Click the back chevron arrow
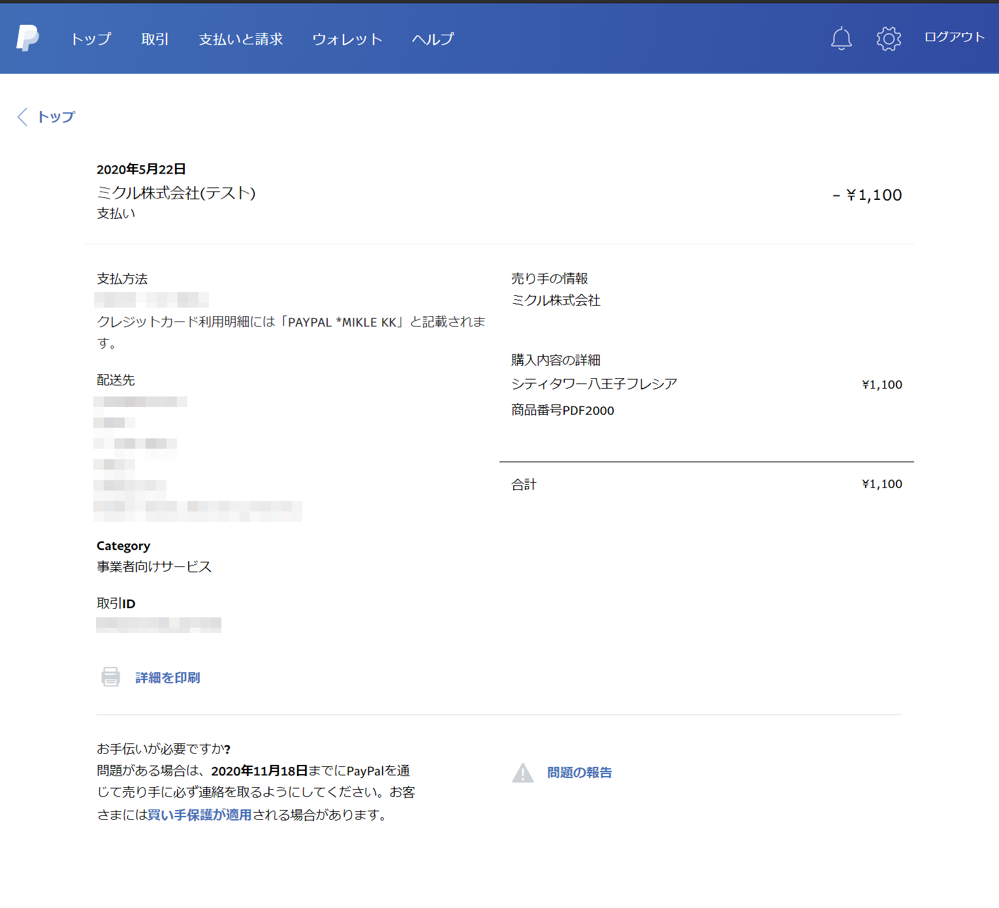999x908 pixels. coord(22,117)
